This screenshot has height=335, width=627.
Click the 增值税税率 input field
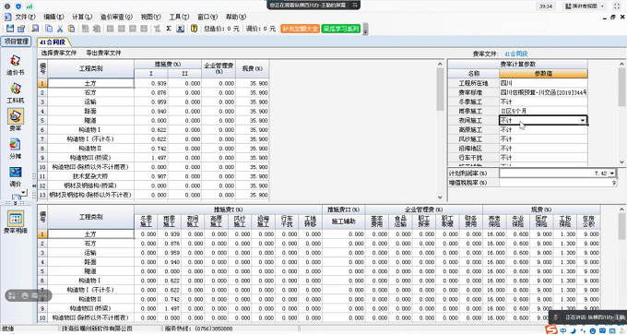pos(558,183)
